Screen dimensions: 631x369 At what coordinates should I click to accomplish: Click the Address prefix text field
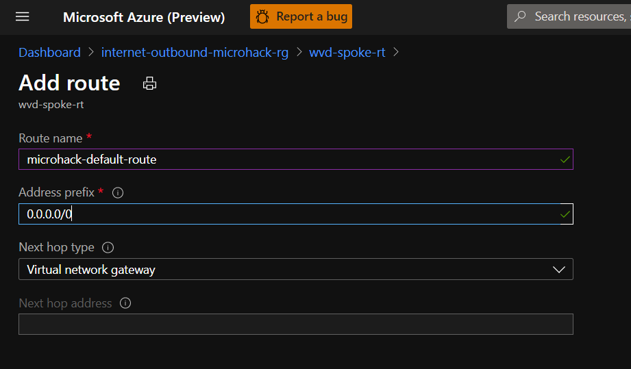(288, 214)
